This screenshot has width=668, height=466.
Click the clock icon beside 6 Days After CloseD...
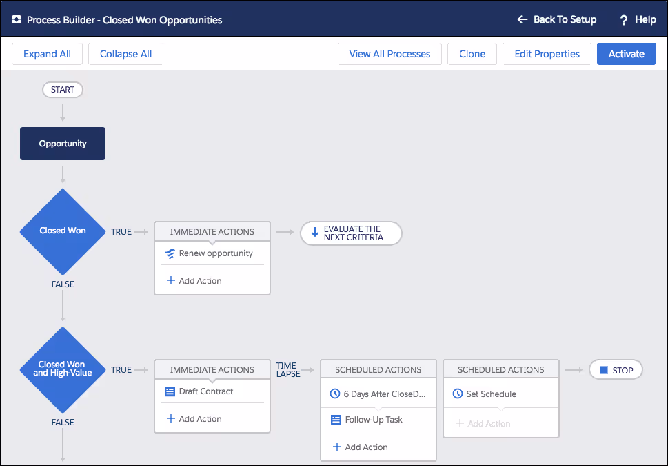click(x=335, y=394)
